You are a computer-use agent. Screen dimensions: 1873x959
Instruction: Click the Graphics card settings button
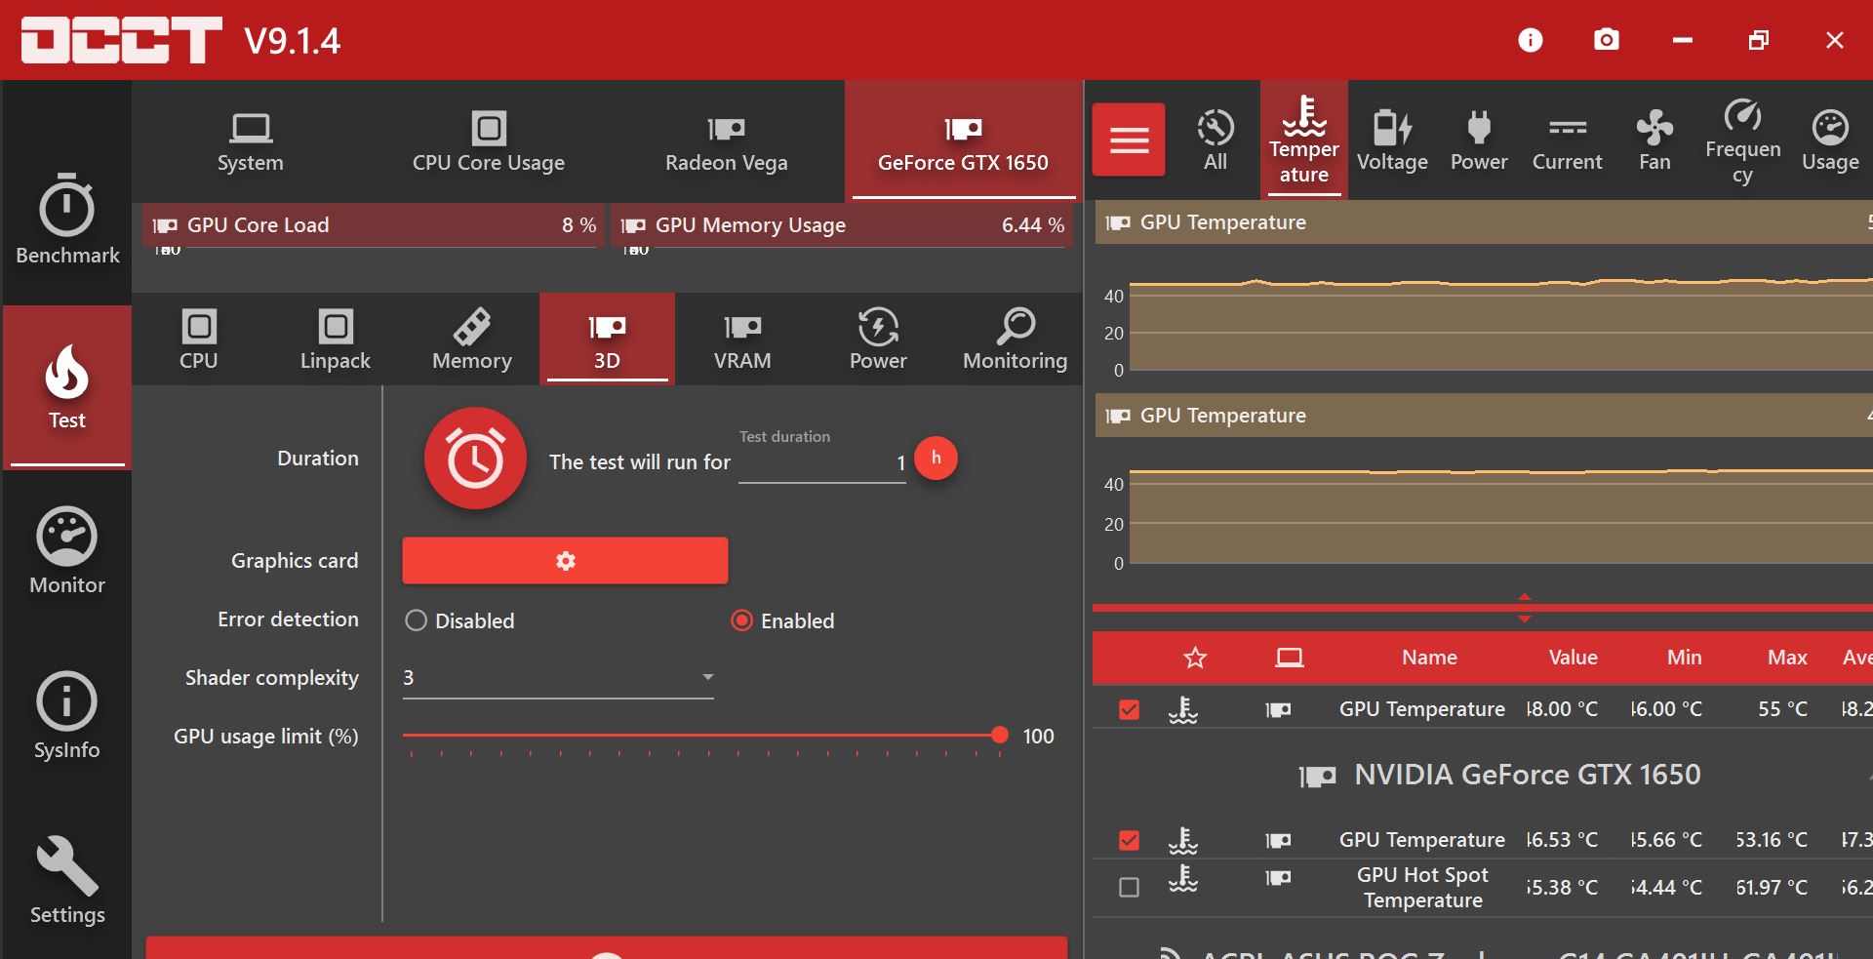pos(565,561)
